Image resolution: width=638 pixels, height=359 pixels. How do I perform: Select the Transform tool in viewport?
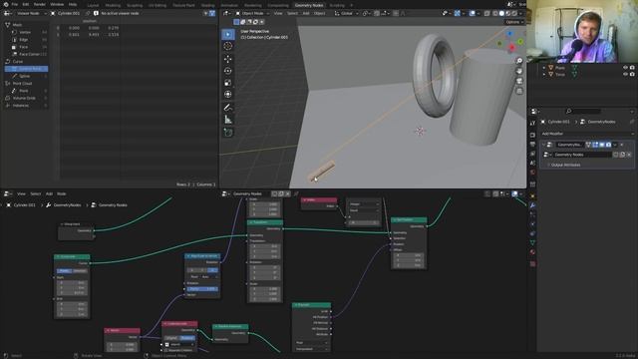coord(228,95)
